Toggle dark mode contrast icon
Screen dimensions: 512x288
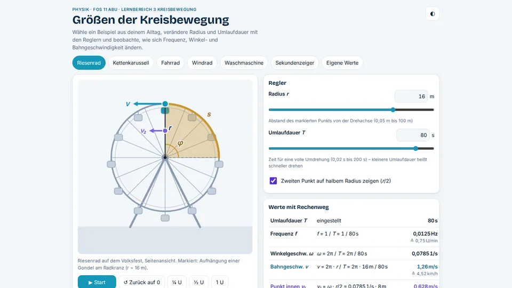point(433,14)
